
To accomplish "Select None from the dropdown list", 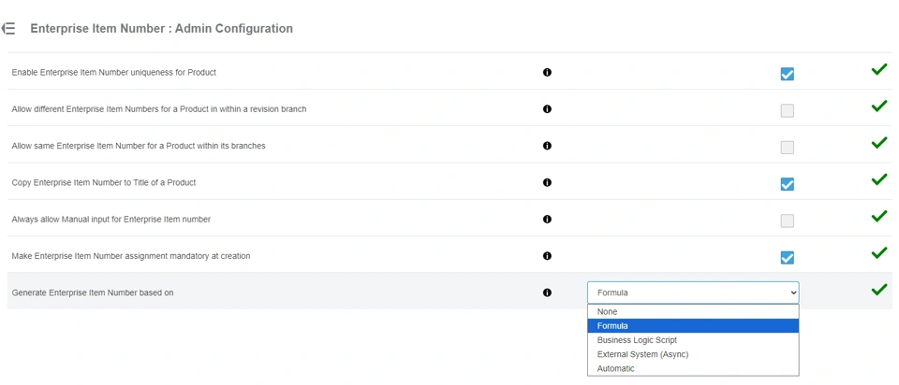I will (x=608, y=312).
